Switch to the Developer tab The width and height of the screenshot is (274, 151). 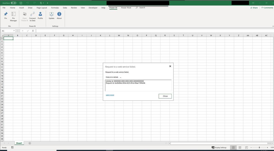click(x=93, y=8)
